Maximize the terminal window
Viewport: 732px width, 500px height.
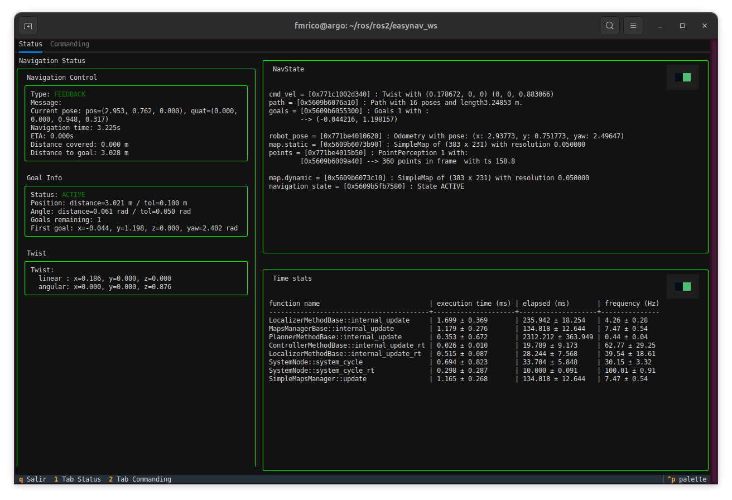[682, 26]
